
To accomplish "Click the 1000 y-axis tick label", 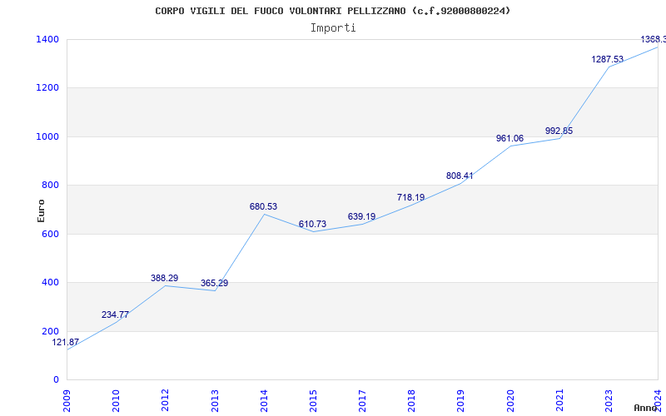I will tap(47, 136).
